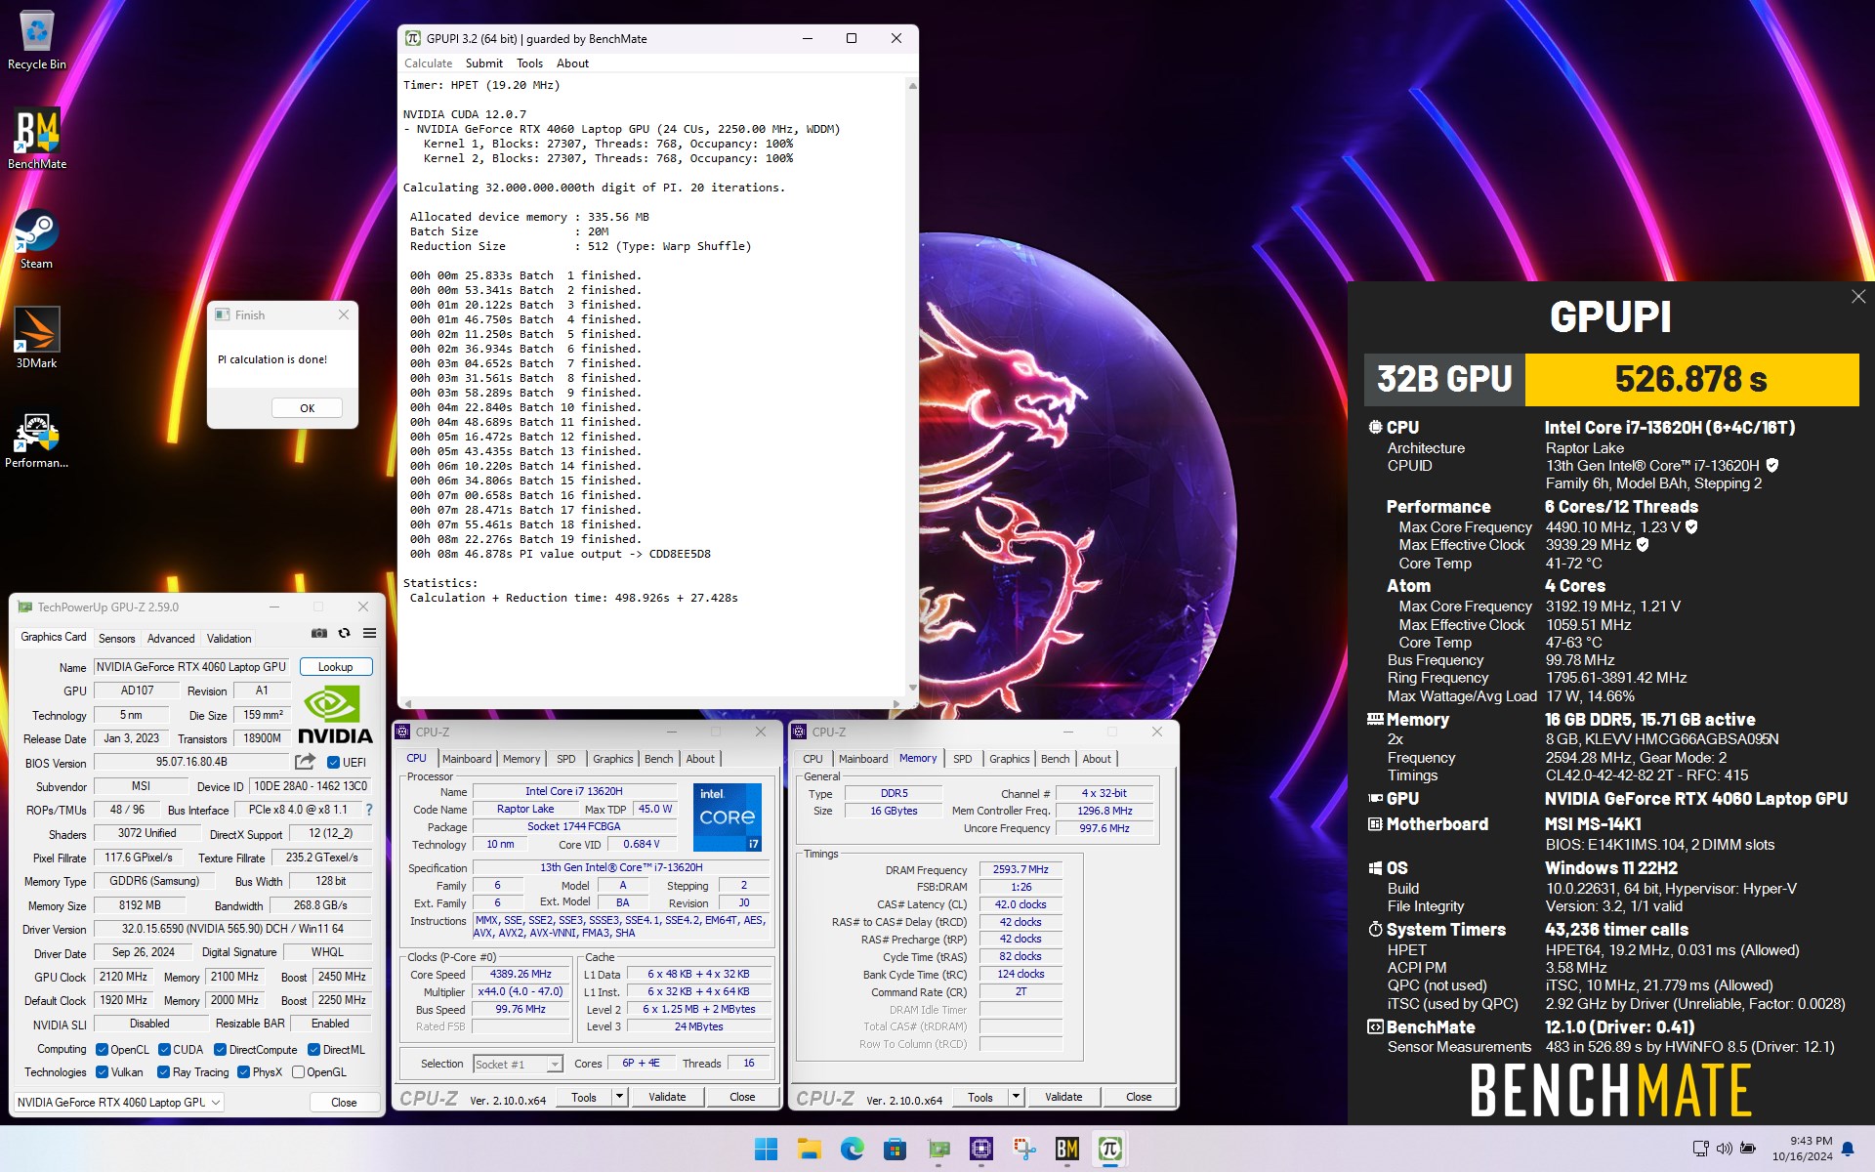Switch to GPUPI via taskbar pi icon
The width and height of the screenshot is (1875, 1172).
[x=1110, y=1150]
